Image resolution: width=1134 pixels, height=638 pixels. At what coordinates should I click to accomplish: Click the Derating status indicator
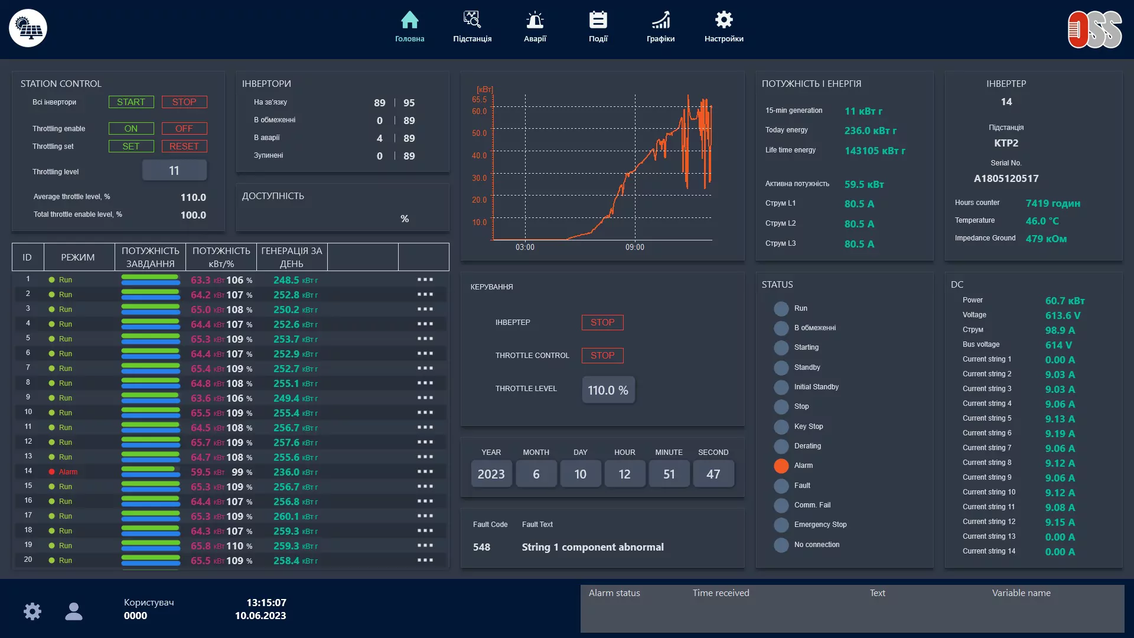pyautogui.click(x=781, y=446)
